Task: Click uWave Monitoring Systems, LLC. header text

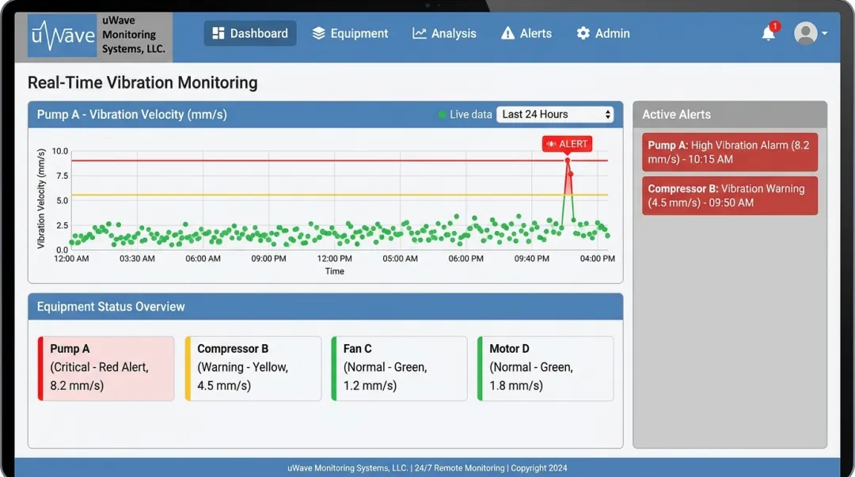Action: coord(134,34)
